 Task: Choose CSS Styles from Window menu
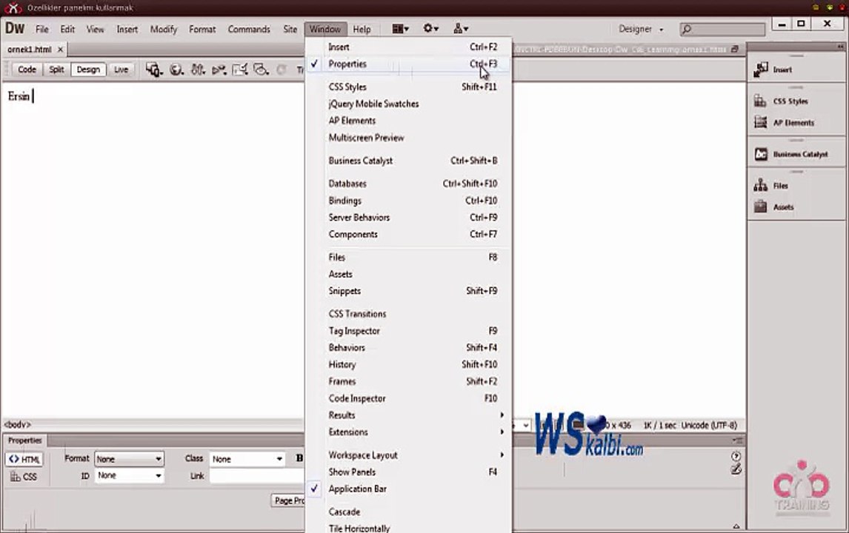pyautogui.click(x=409, y=87)
